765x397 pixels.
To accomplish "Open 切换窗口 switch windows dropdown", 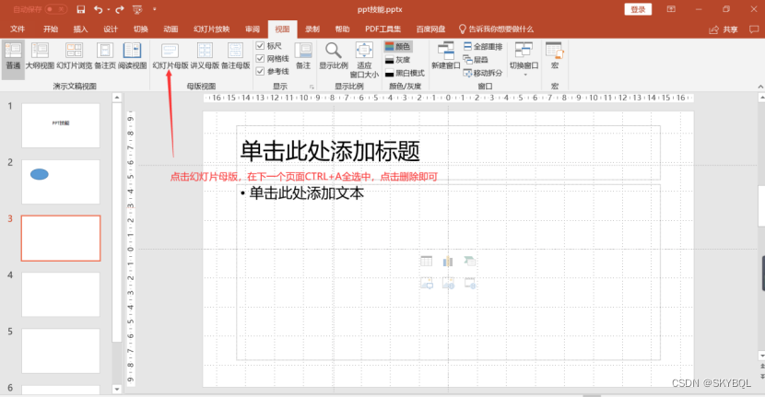I will click(524, 59).
